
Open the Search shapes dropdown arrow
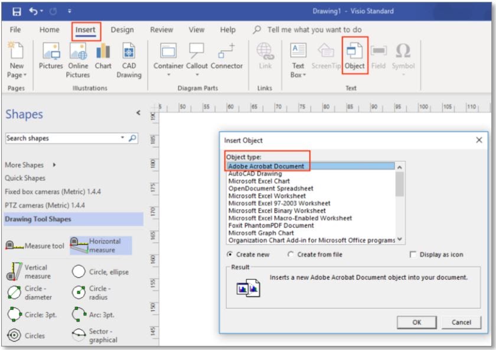pos(122,138)
